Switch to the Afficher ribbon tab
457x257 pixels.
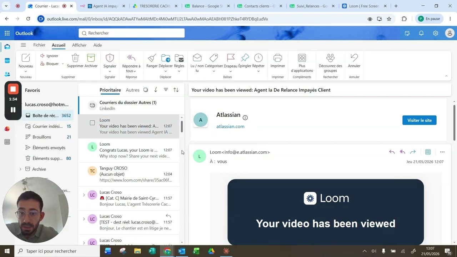point(79,45)
